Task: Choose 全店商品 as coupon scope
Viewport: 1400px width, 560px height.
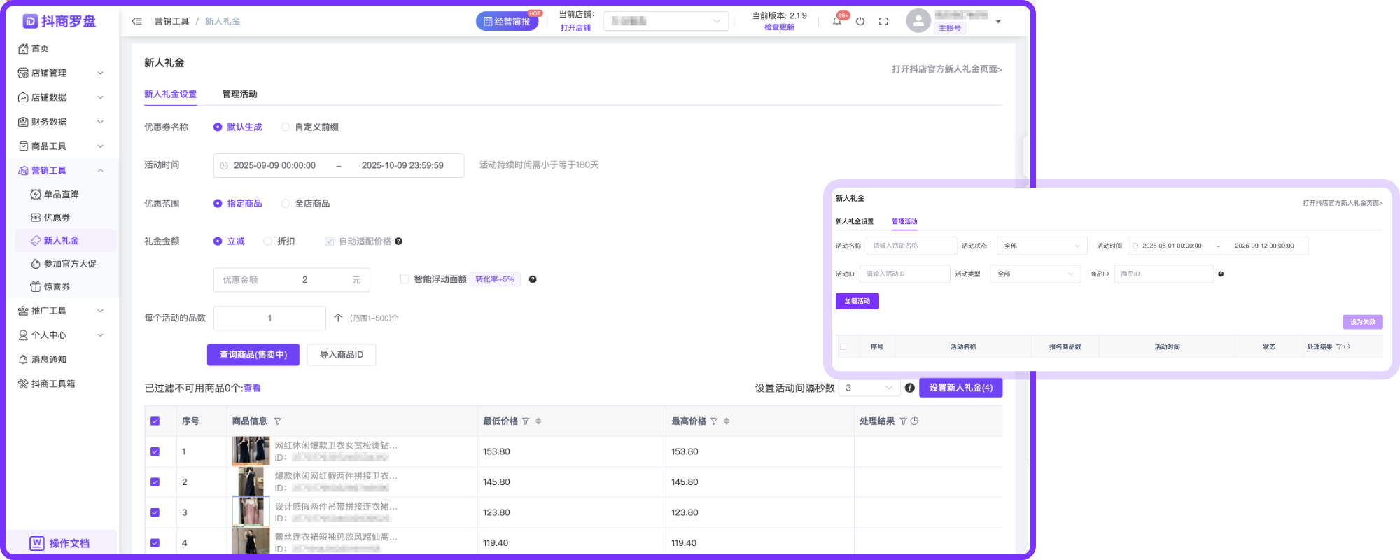Action: tap(286, 204)
